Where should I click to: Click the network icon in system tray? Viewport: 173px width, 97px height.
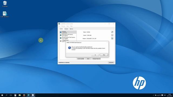158,95
